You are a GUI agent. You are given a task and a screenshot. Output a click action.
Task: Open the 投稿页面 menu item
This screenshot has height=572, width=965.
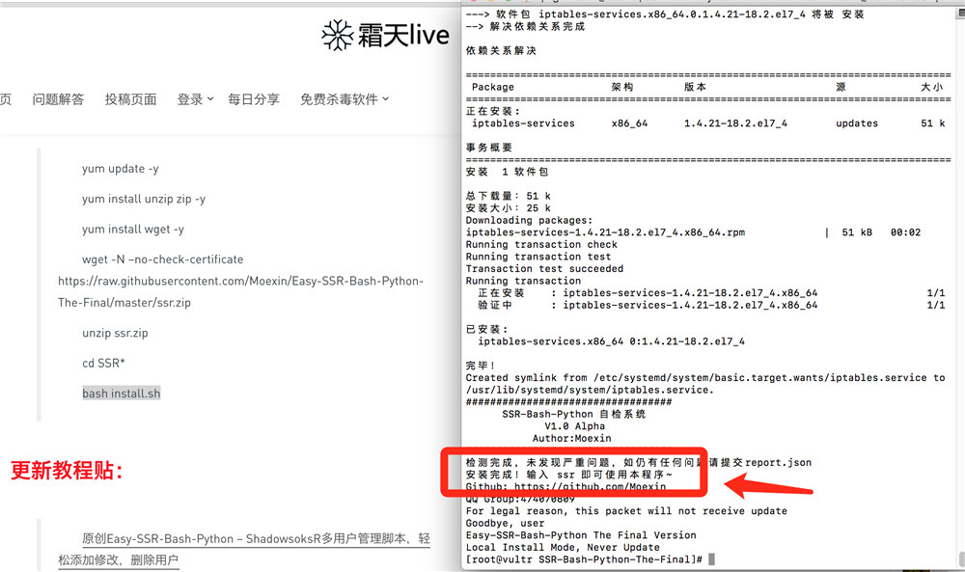pos(130,99)
